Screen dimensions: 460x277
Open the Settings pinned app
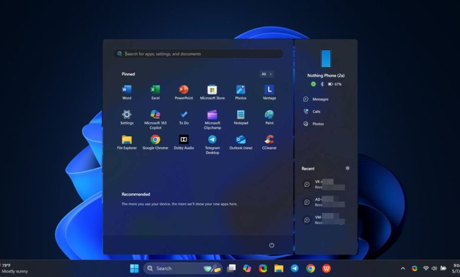click(127, 117)
